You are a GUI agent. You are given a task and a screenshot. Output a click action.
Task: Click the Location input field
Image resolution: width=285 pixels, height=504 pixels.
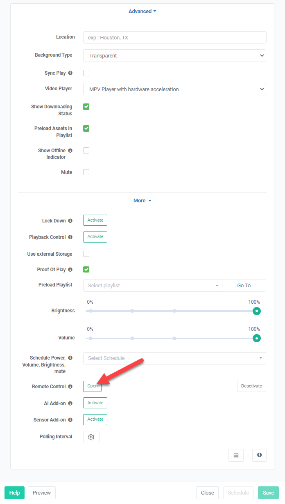click(x=174, y=37)
